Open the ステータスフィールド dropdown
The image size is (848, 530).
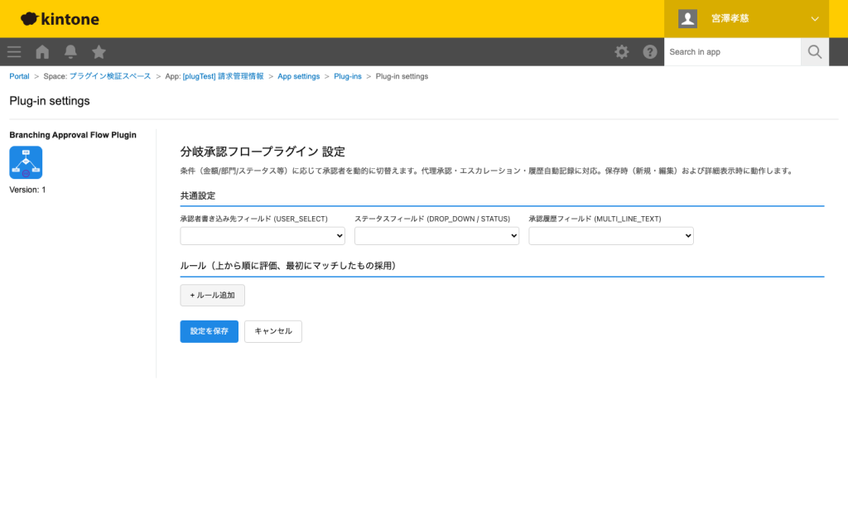(x=436, y=235)
